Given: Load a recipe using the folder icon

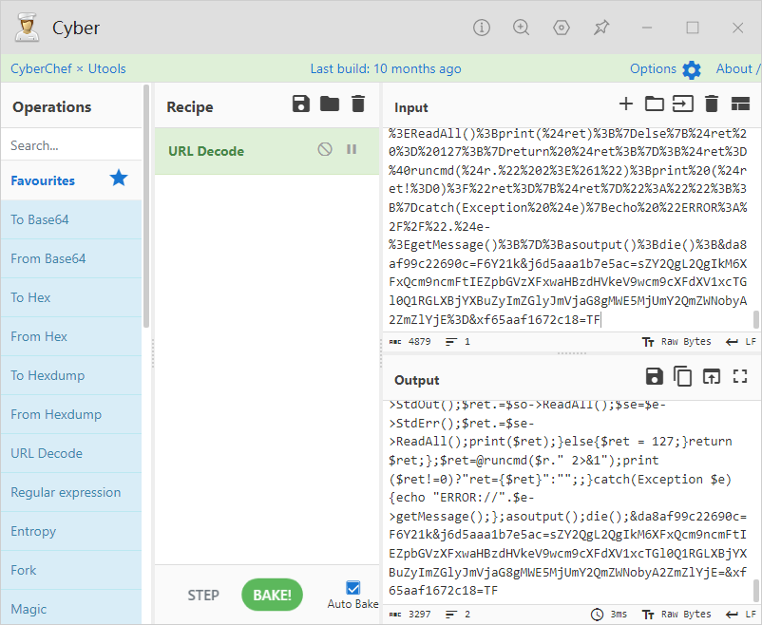Looking at the screenshot, I should [330, 104].
